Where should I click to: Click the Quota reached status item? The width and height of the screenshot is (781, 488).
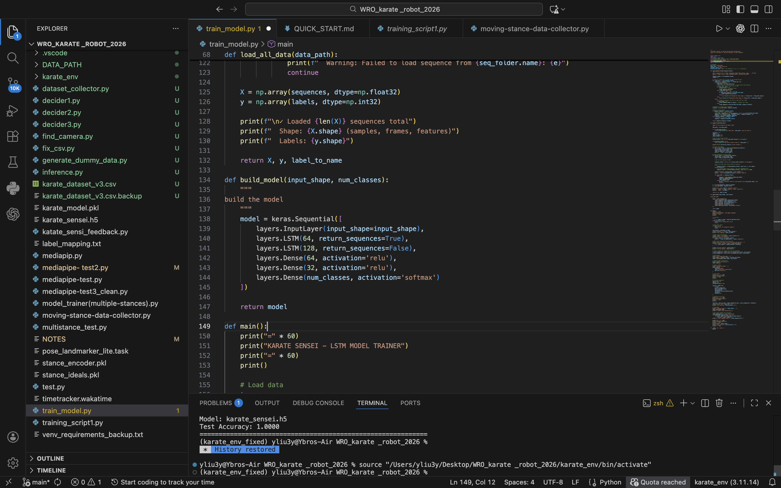click(658, 482)
